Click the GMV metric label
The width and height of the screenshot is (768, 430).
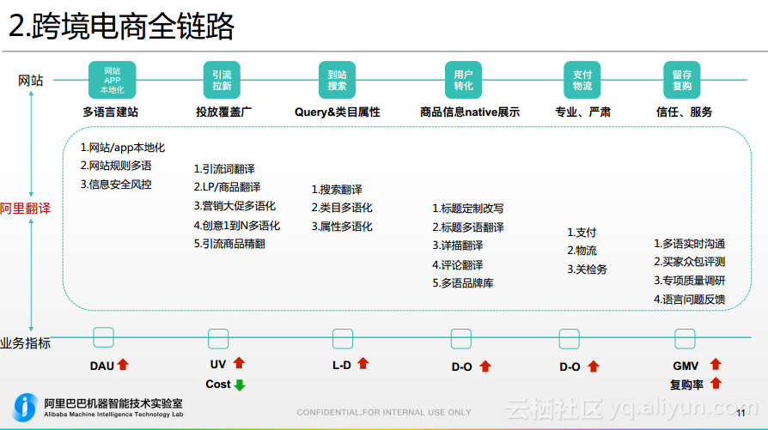(686, 366)
